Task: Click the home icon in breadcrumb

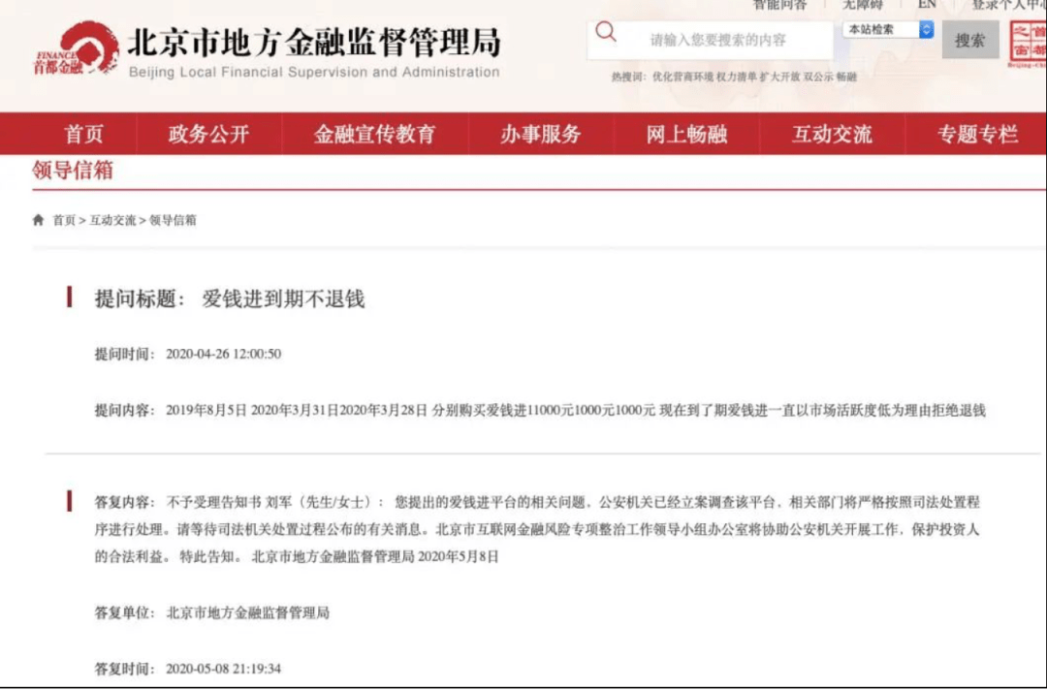Action: [38, 220]
